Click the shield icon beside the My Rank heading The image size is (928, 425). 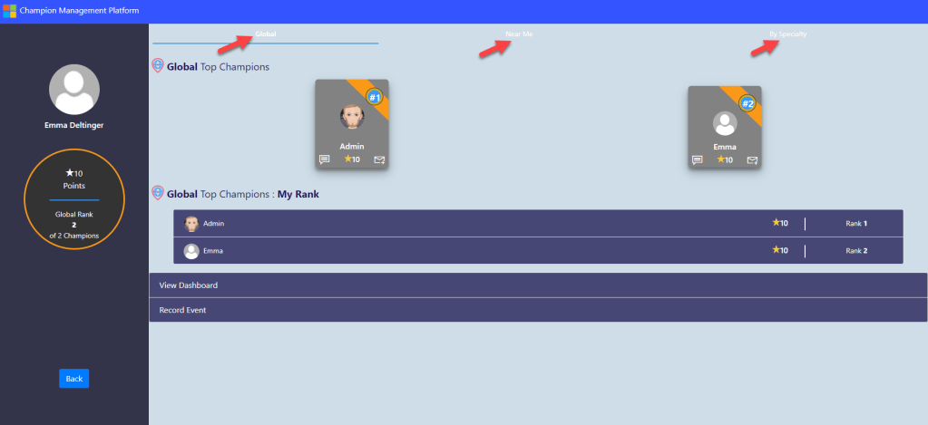click(x=158, y=193)
